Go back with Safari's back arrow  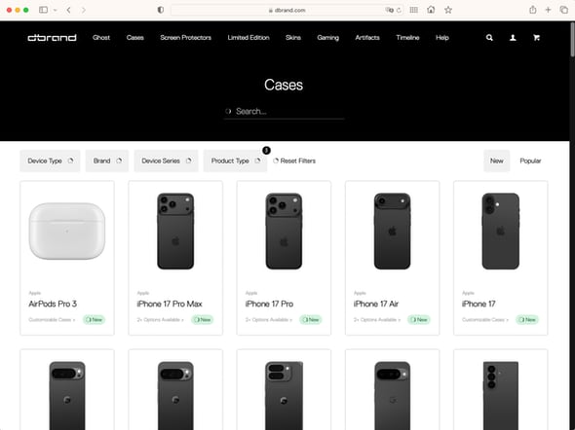(x=68, y=10)
